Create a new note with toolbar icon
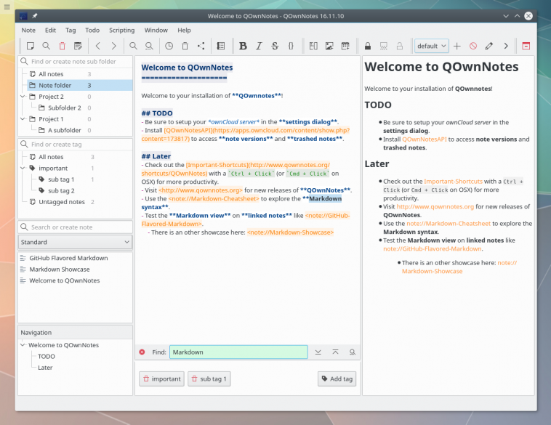 (31, 46)
